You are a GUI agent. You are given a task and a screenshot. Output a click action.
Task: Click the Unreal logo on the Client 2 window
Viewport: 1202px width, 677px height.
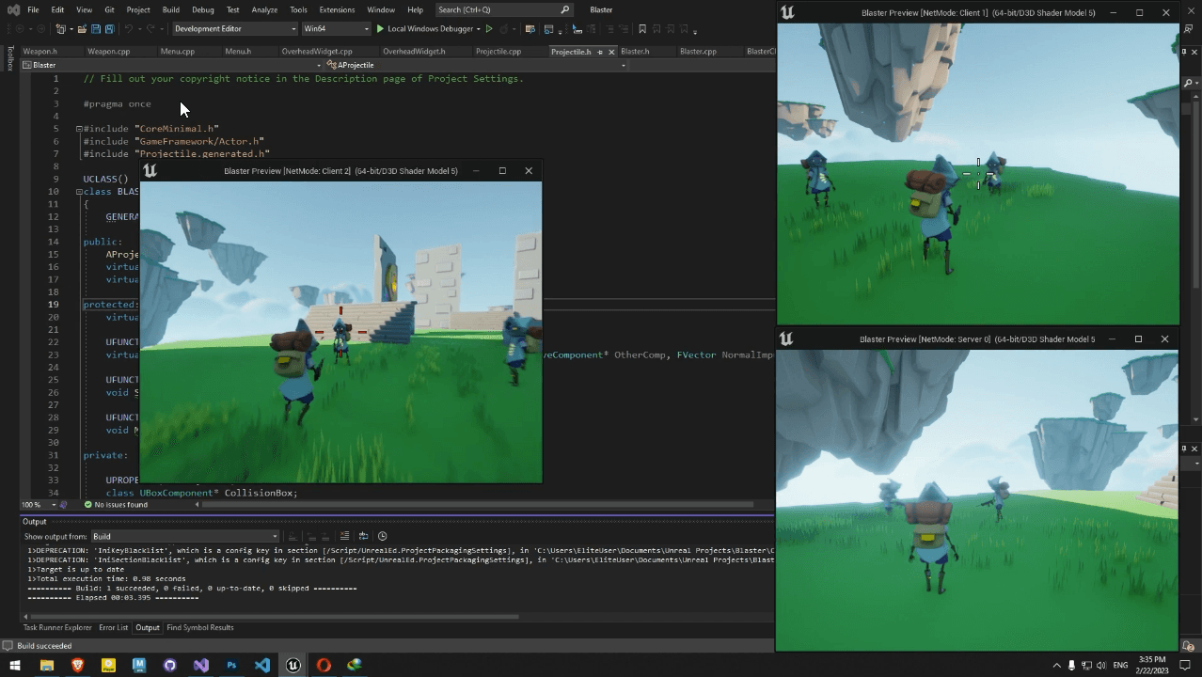[150, 170]
